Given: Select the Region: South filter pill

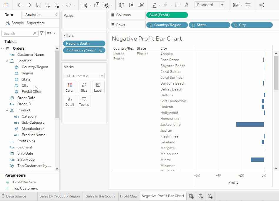Looking at the screenshot, I should click(x=84, y=43).
